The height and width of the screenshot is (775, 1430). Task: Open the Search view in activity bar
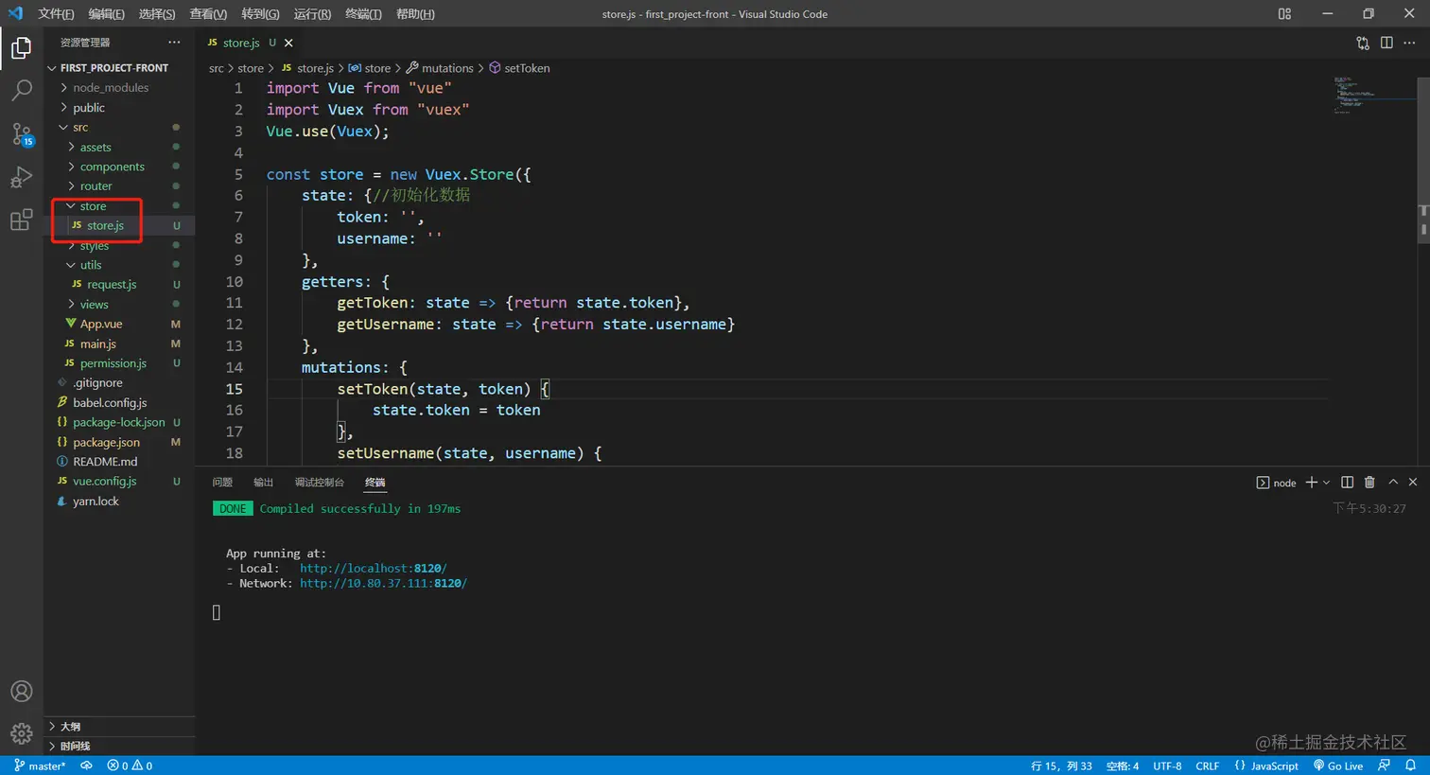point(21,91)
